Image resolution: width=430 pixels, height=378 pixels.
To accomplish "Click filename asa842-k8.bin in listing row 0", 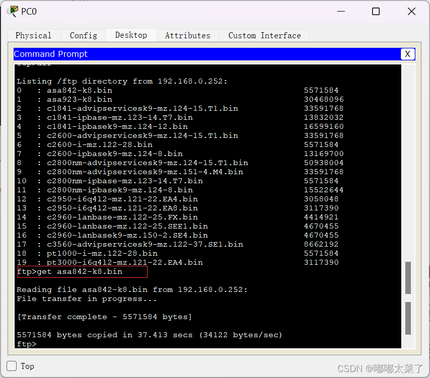I will (x=80, y=90).
